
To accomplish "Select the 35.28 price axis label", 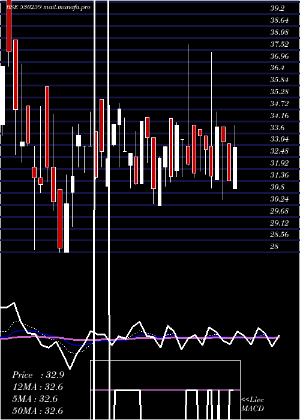I will (x=279, y=92).
